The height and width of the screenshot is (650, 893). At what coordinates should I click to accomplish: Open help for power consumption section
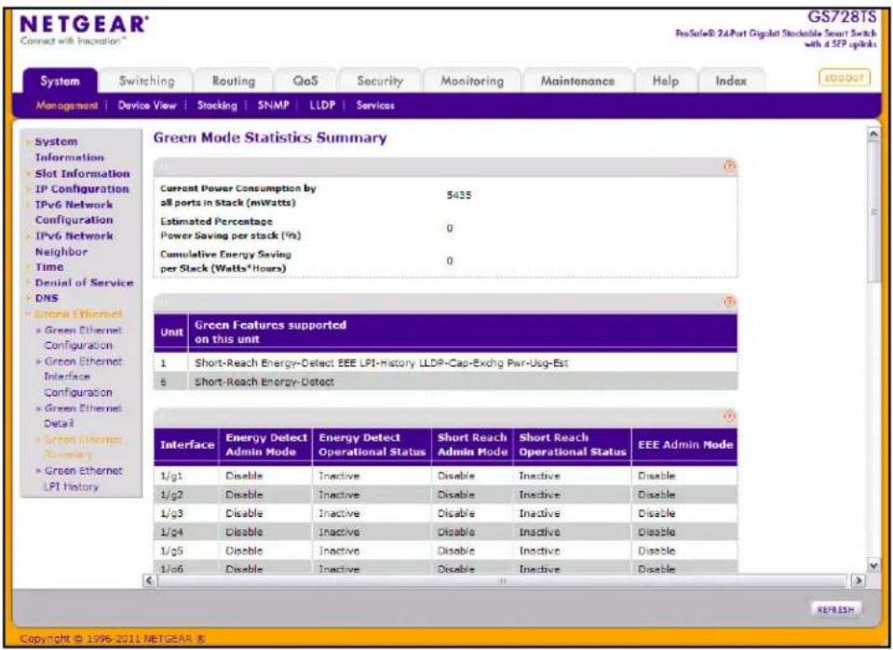[x=729, y=167]
